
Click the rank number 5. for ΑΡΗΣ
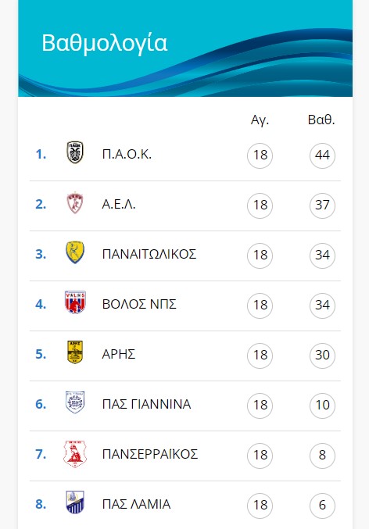click(x=41, y=354)
